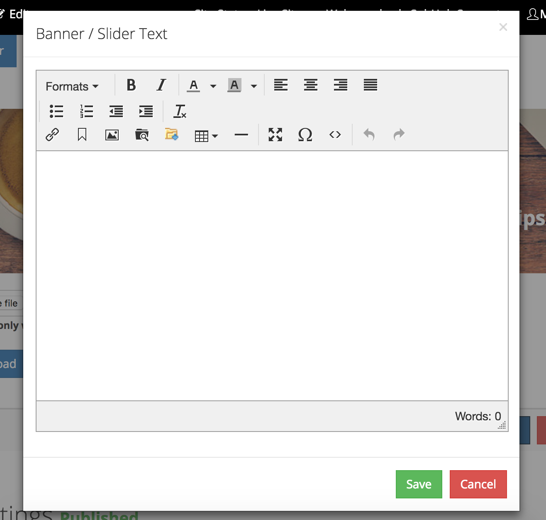Screen dimensions: 546x520
Task: Insert an anchor bookmark
Action: pyautogui.click(x=82, y=135)
